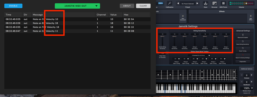Click hex value 90 3B 12
Viewport: 257px width, 97px height.
[129, 23]
